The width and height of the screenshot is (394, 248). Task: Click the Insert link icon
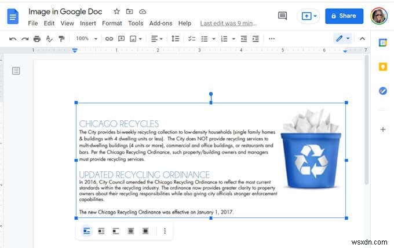pos(109,39)
